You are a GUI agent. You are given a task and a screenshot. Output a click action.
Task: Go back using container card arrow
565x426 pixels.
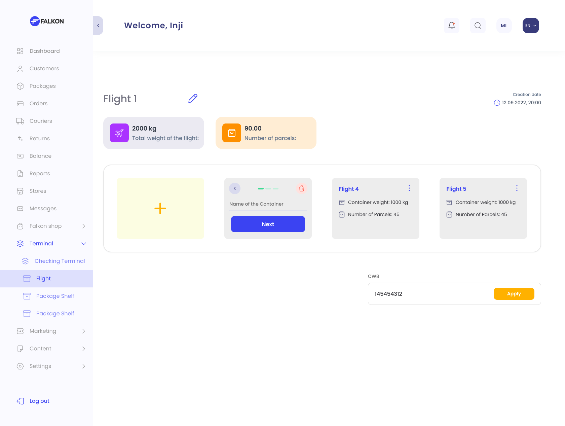235,188
